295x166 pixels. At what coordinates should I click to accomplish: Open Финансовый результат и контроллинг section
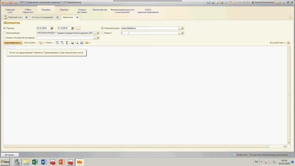[x=122, y=11]
